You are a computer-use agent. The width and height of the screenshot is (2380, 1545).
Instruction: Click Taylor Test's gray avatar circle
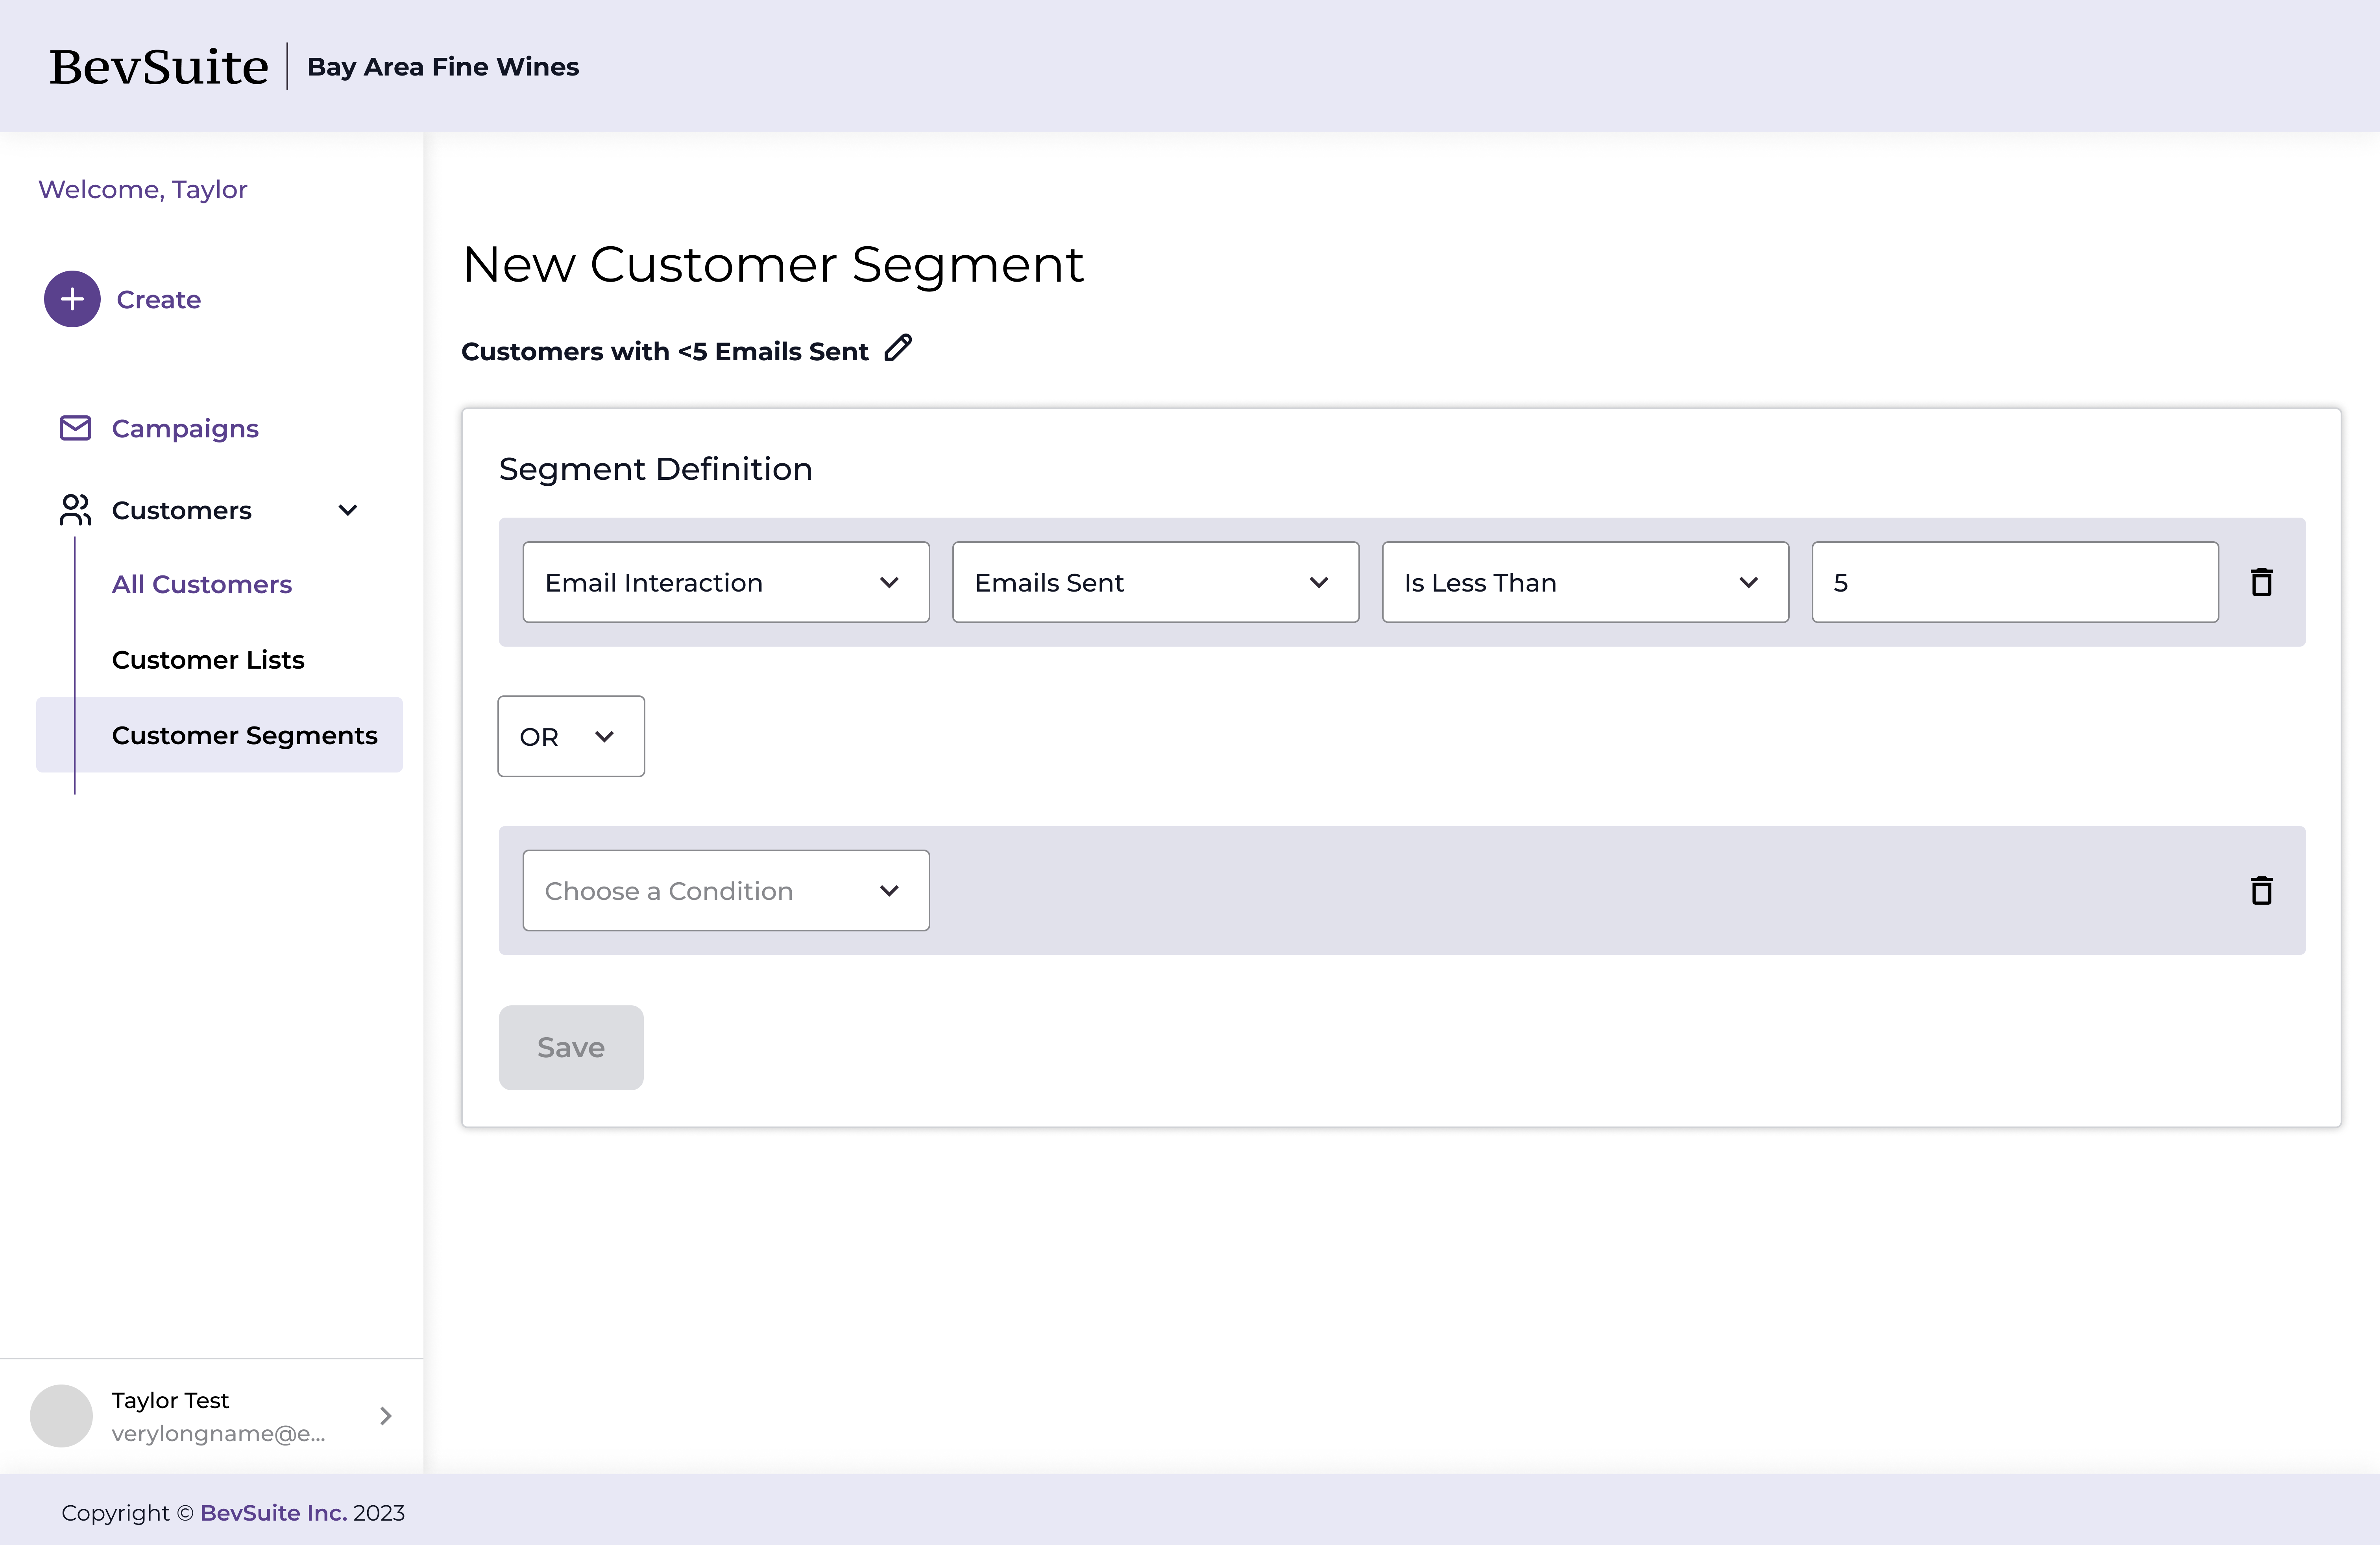[x=61, y=1415]
